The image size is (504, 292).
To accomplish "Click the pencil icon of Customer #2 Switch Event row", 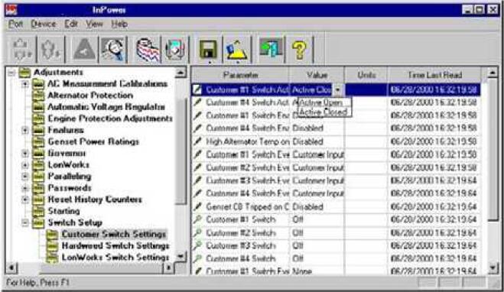I will (x=198, y=167).
